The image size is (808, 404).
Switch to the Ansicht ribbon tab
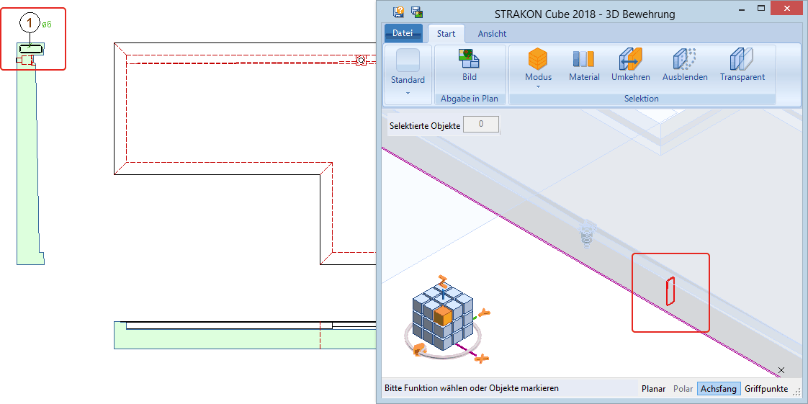[x=492, y=34]
